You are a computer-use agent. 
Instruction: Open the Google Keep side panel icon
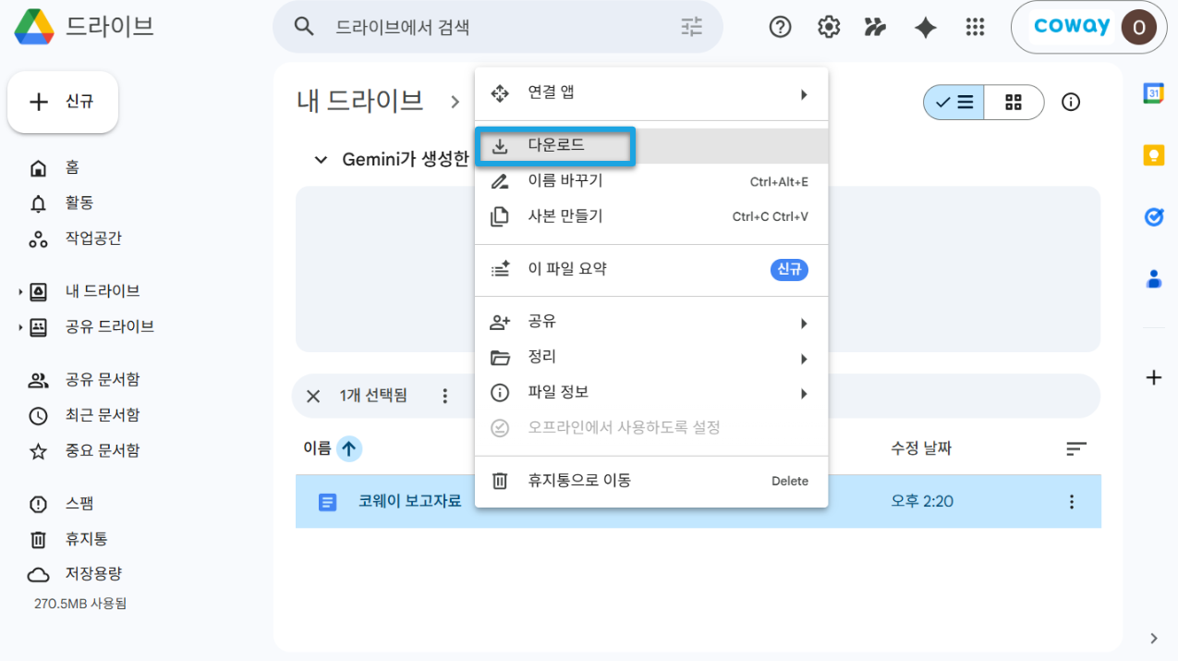click(x=1153, y=155)
